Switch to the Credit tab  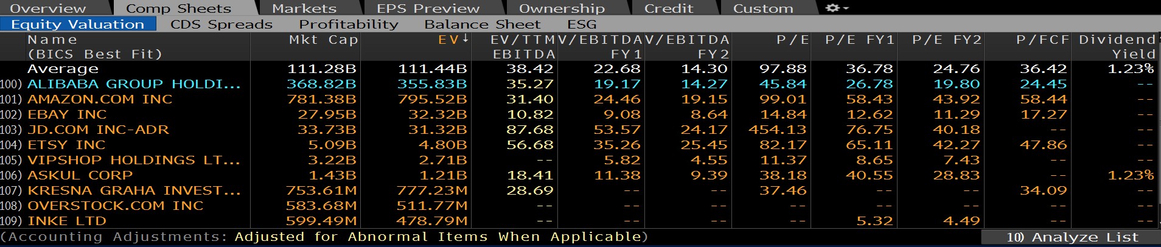tap(669, 8)
